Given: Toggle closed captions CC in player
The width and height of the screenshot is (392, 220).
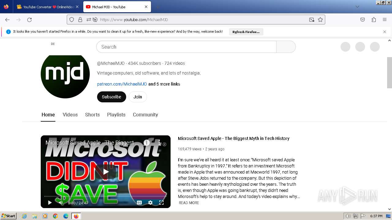Looking at the screenshot, I should click(x=139, y=203).
